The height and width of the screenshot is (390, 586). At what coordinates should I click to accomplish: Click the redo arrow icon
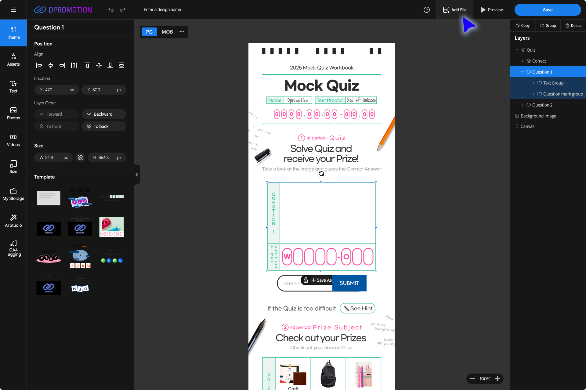123,10
